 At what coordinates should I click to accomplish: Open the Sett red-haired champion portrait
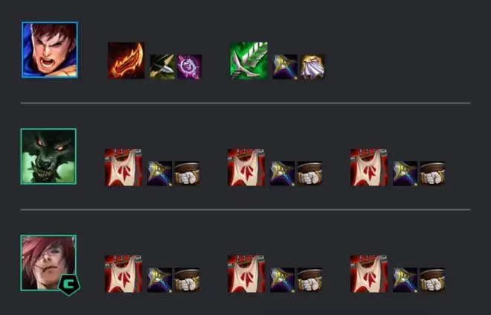(x=48, y=263)
